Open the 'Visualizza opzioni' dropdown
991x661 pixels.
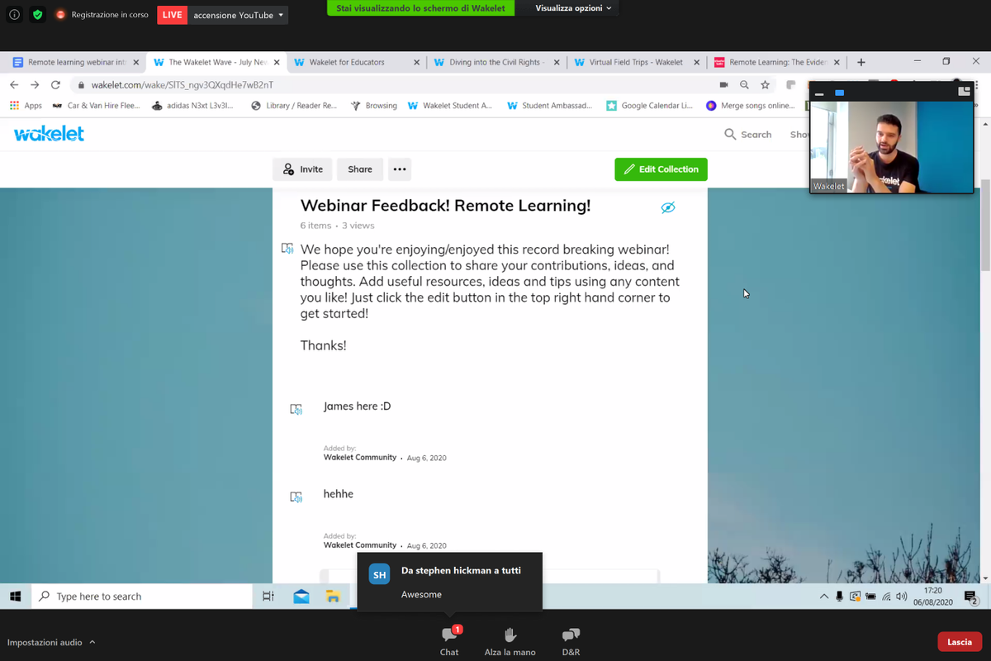573,7
